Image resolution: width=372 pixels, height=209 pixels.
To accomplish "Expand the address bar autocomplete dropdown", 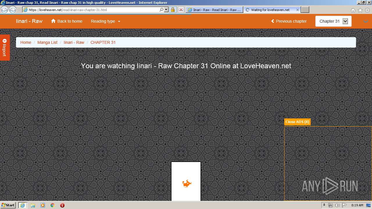I will (x=166, y=10).
